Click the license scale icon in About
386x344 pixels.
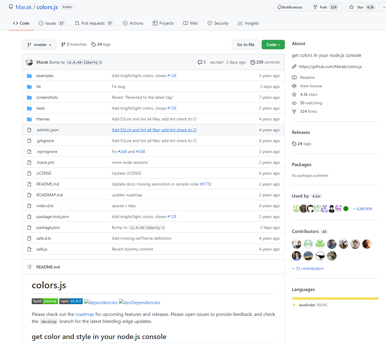(x=294, y=86)
